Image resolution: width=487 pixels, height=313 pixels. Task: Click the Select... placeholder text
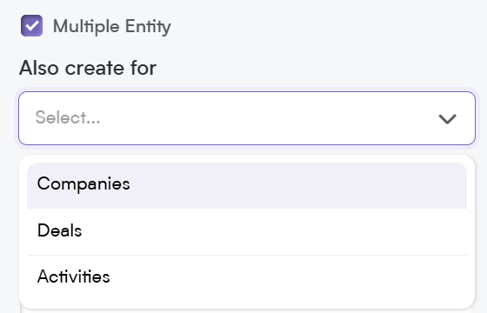coord(68,117)
